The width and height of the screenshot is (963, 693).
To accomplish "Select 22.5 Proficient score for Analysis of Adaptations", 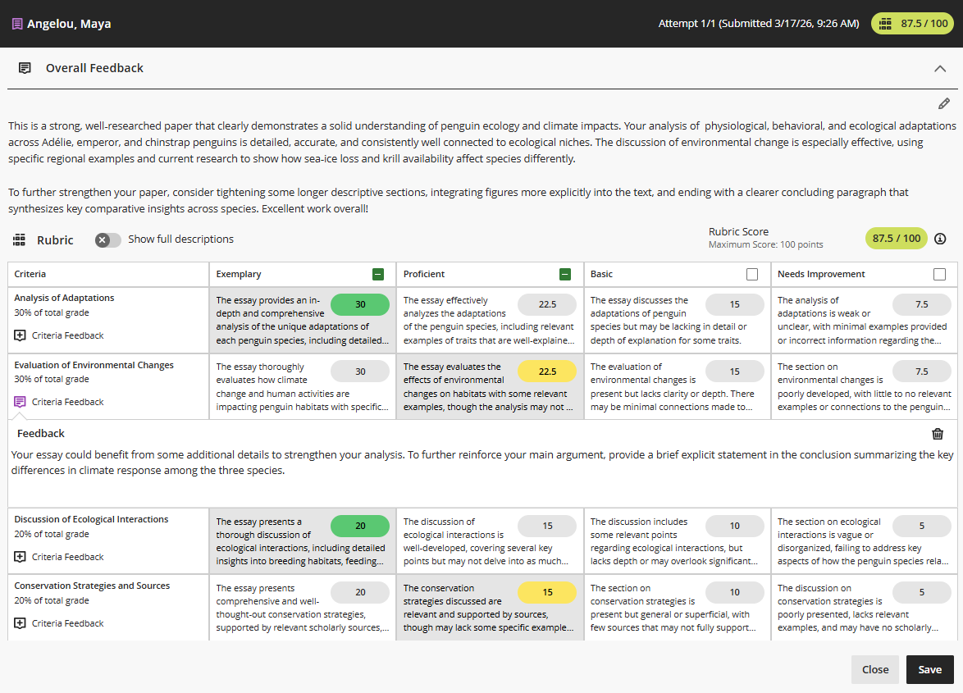I will coord(547,304).
